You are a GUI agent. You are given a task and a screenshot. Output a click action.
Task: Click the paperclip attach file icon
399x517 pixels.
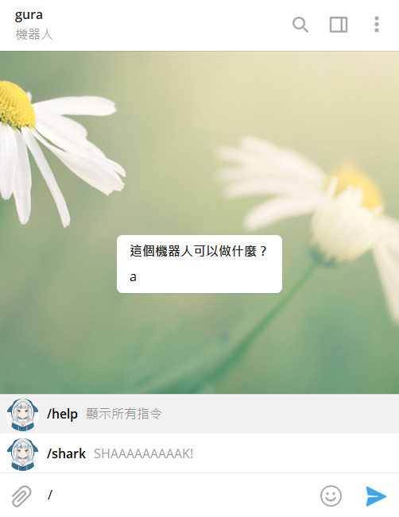point(21,496)
